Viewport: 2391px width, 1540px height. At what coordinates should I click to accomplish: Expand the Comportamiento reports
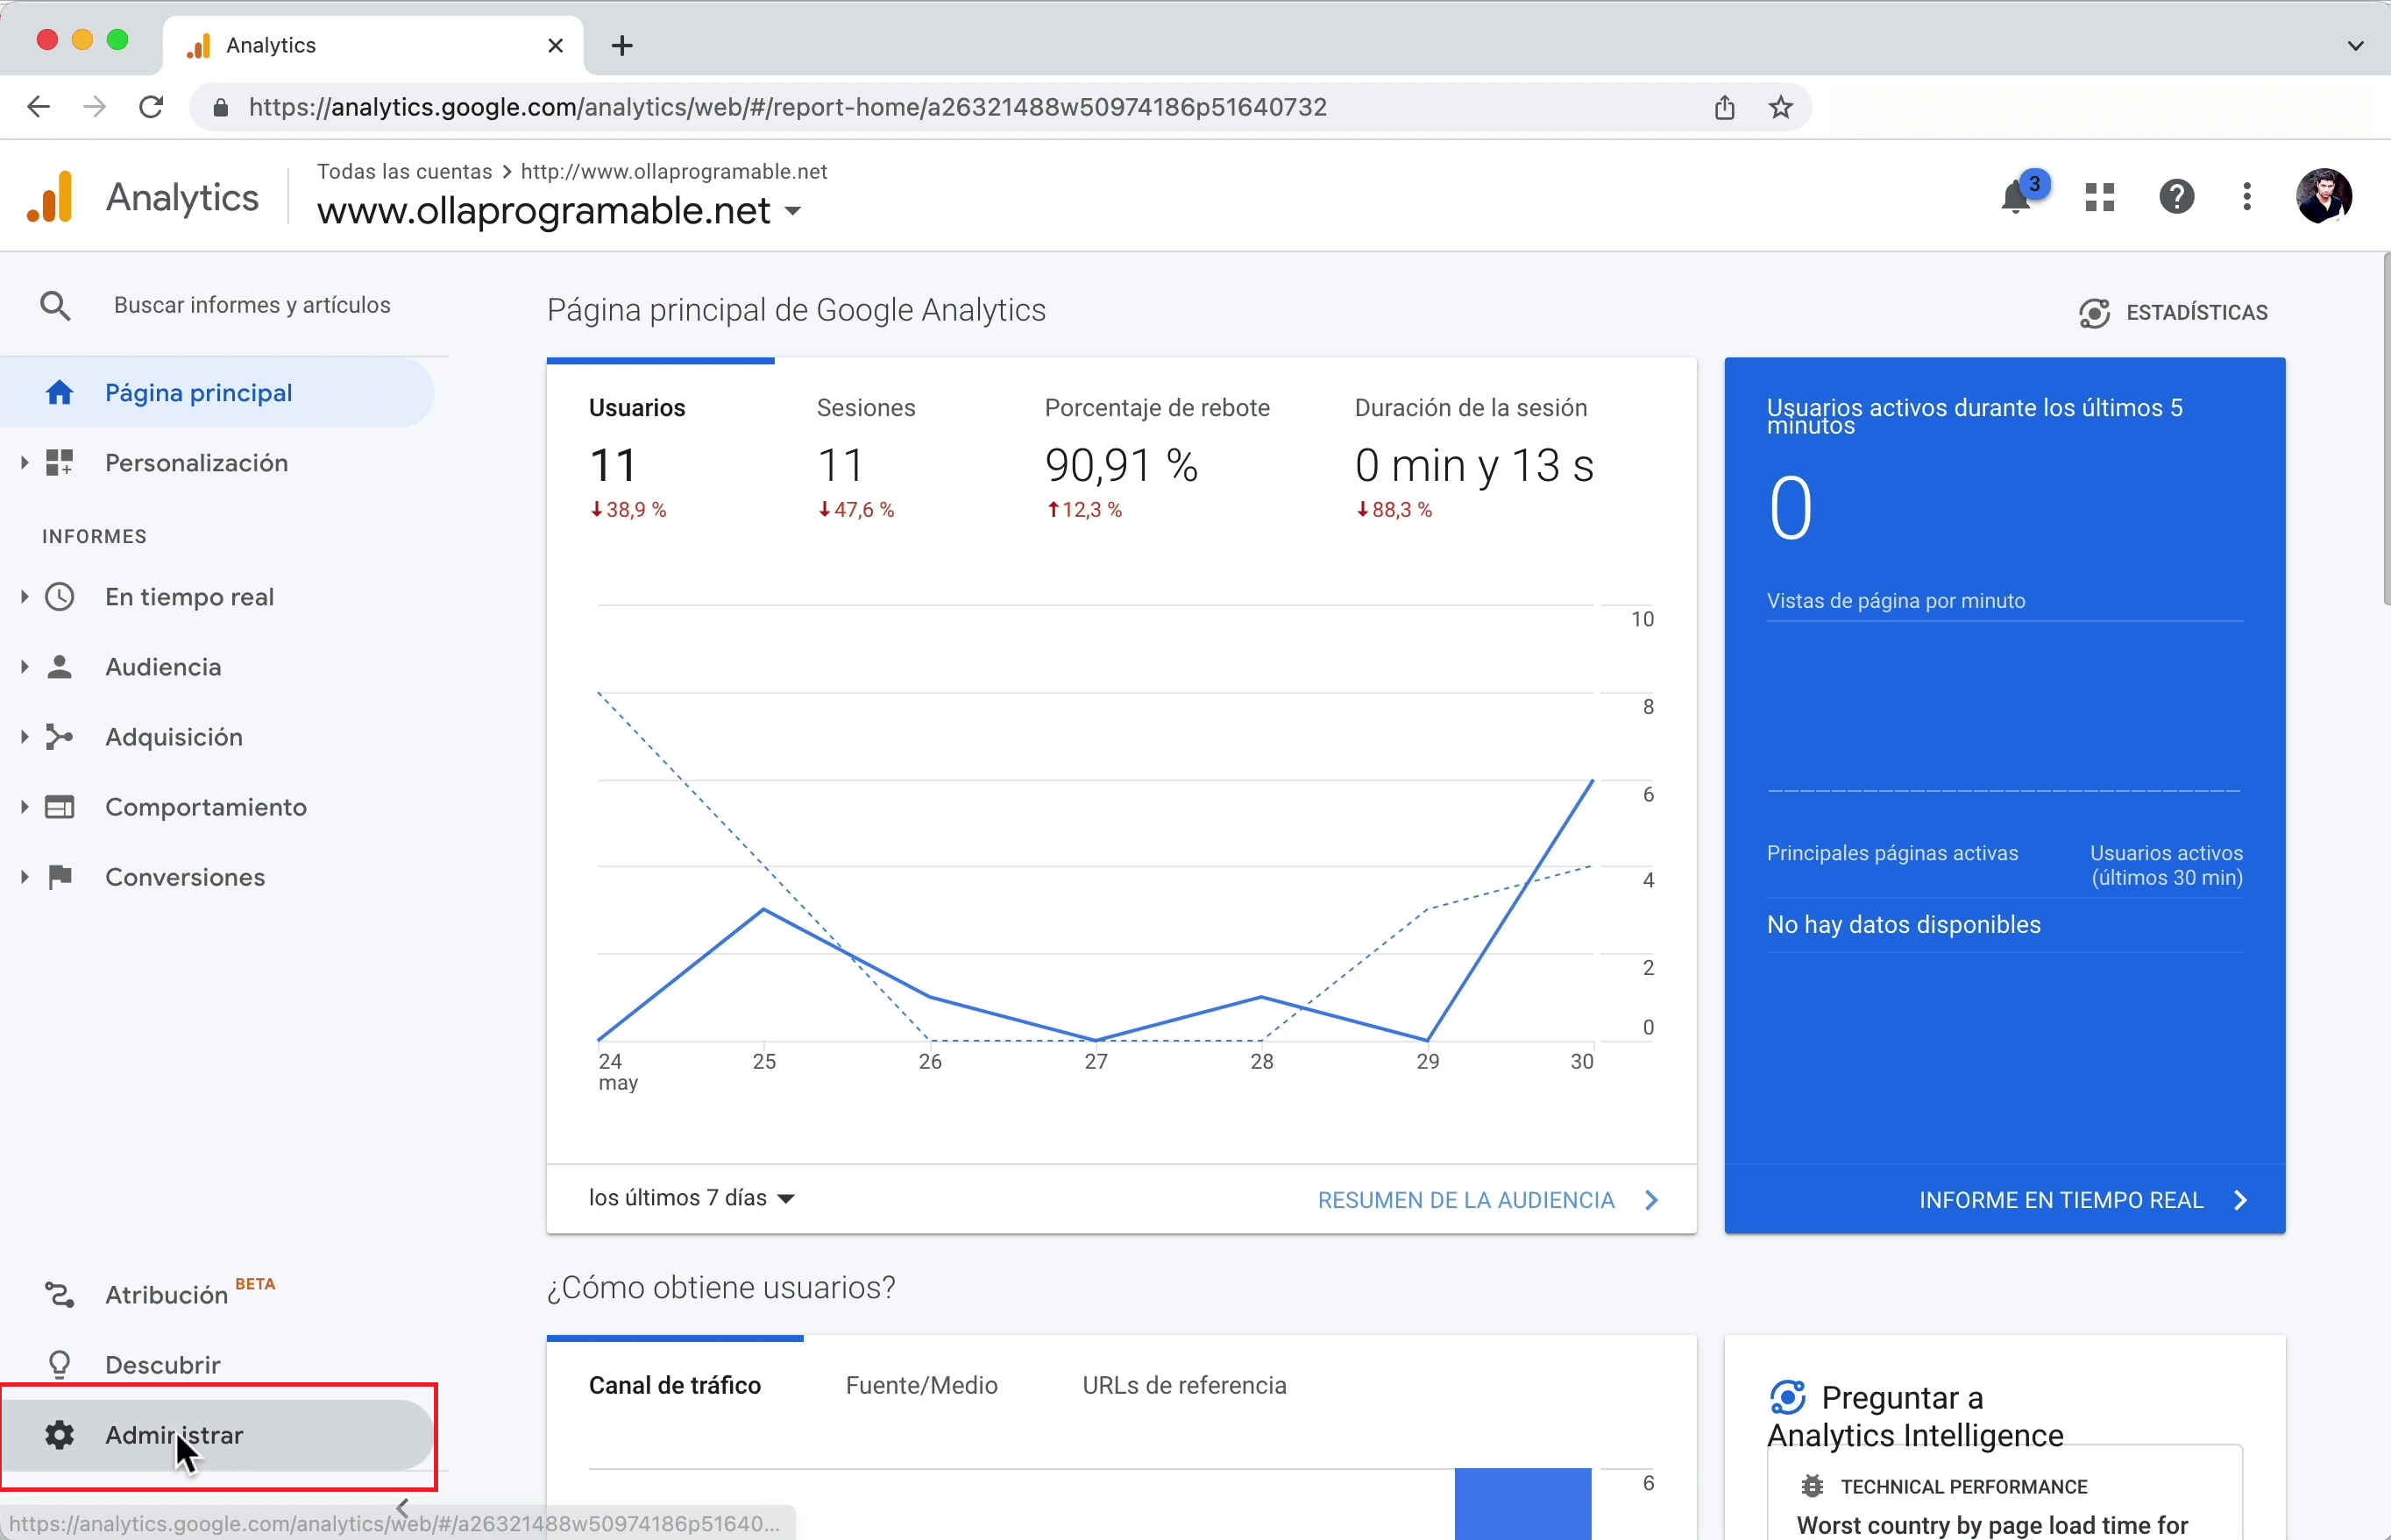coord(24,807)
